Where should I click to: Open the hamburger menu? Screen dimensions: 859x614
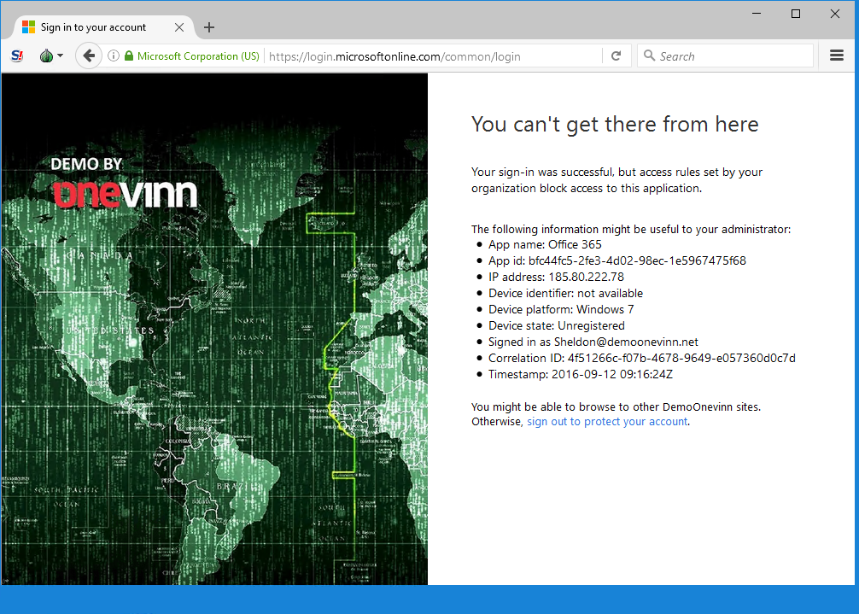click(x=837, y=56)
